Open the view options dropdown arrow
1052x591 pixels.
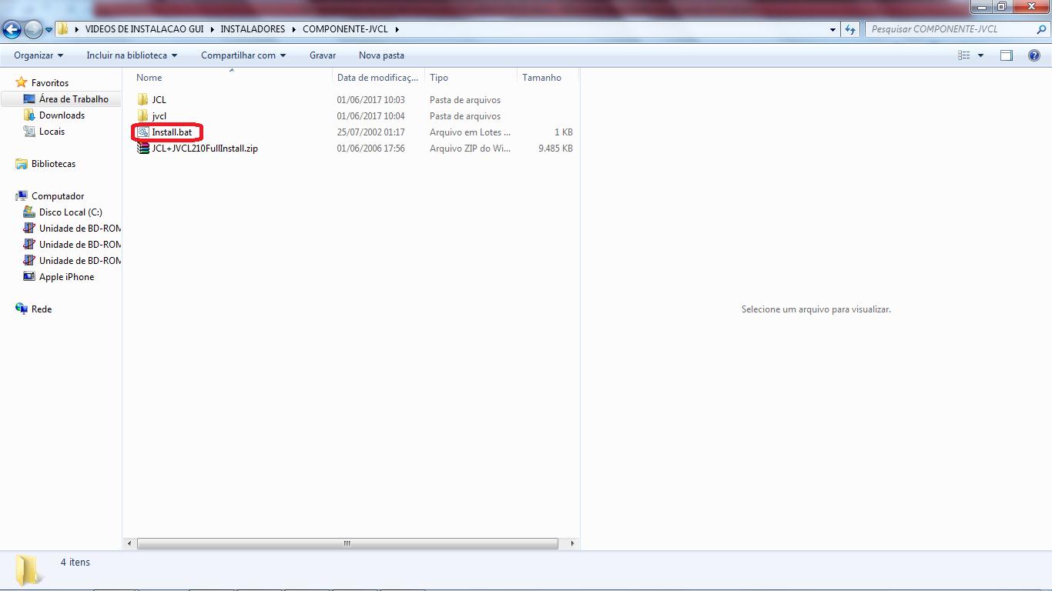point(980,55)
